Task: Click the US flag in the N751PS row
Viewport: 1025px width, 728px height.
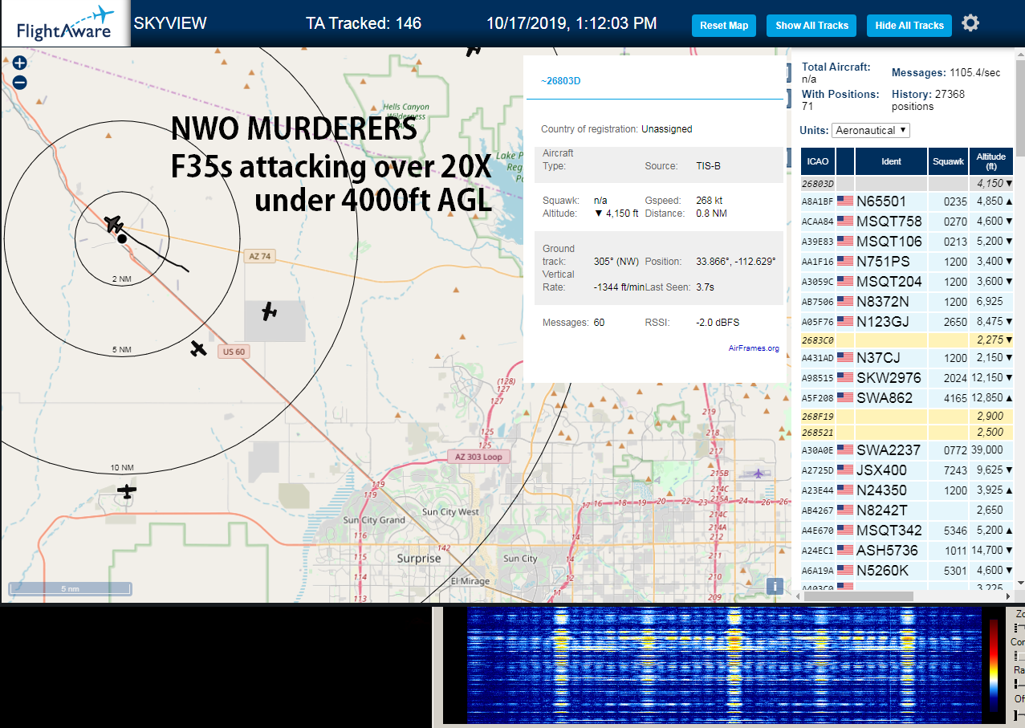Action: pos(844,262)
